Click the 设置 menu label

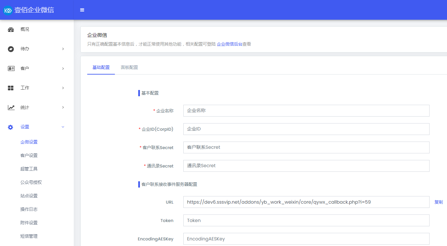point(25,127)
